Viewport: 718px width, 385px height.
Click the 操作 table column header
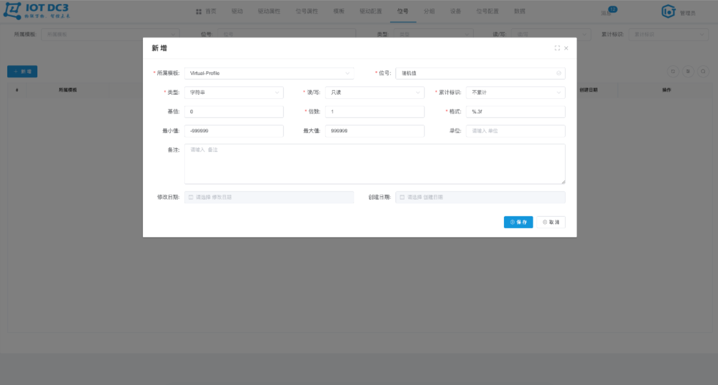click(x=666, y=90)
